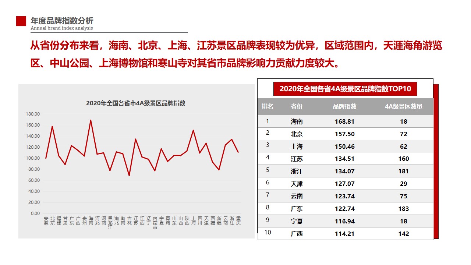The height and width of the screenshot is (265, 471).
Task: Click the 180.00 label on the y-axis
Action: coord(33,114)
